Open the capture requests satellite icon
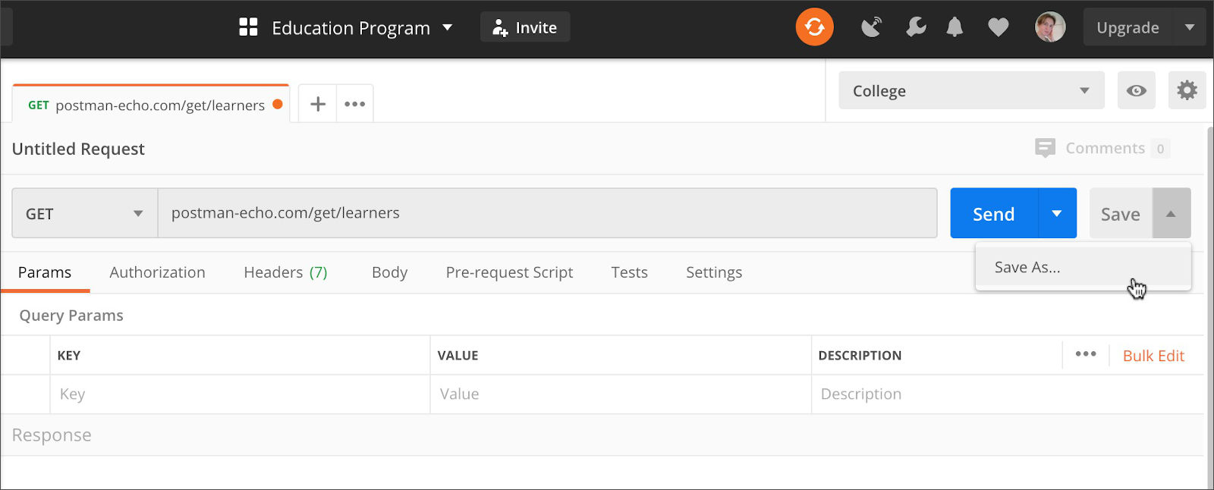Image resolution: width=1214 pixels, height=490 pixels. pyautogui.click(x=872, y=28)
